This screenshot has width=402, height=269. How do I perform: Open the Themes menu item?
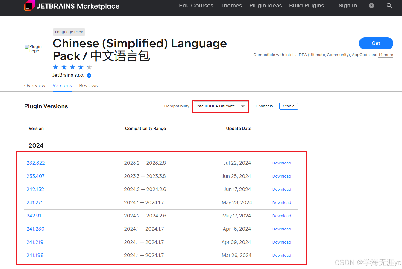(231, 6)
